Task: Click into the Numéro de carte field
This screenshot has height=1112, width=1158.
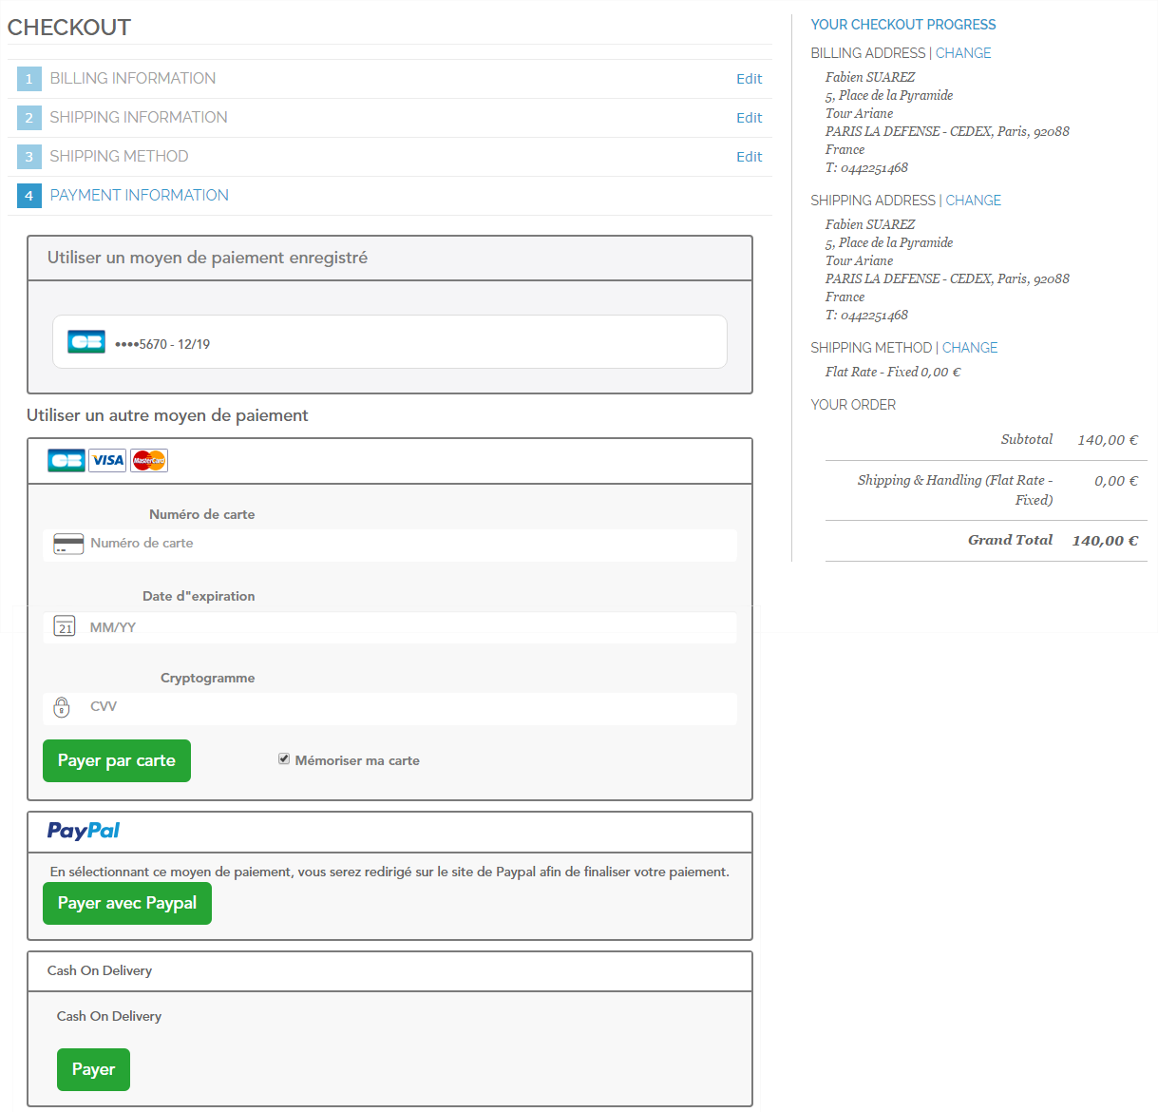Action: (x=408, y=545)
